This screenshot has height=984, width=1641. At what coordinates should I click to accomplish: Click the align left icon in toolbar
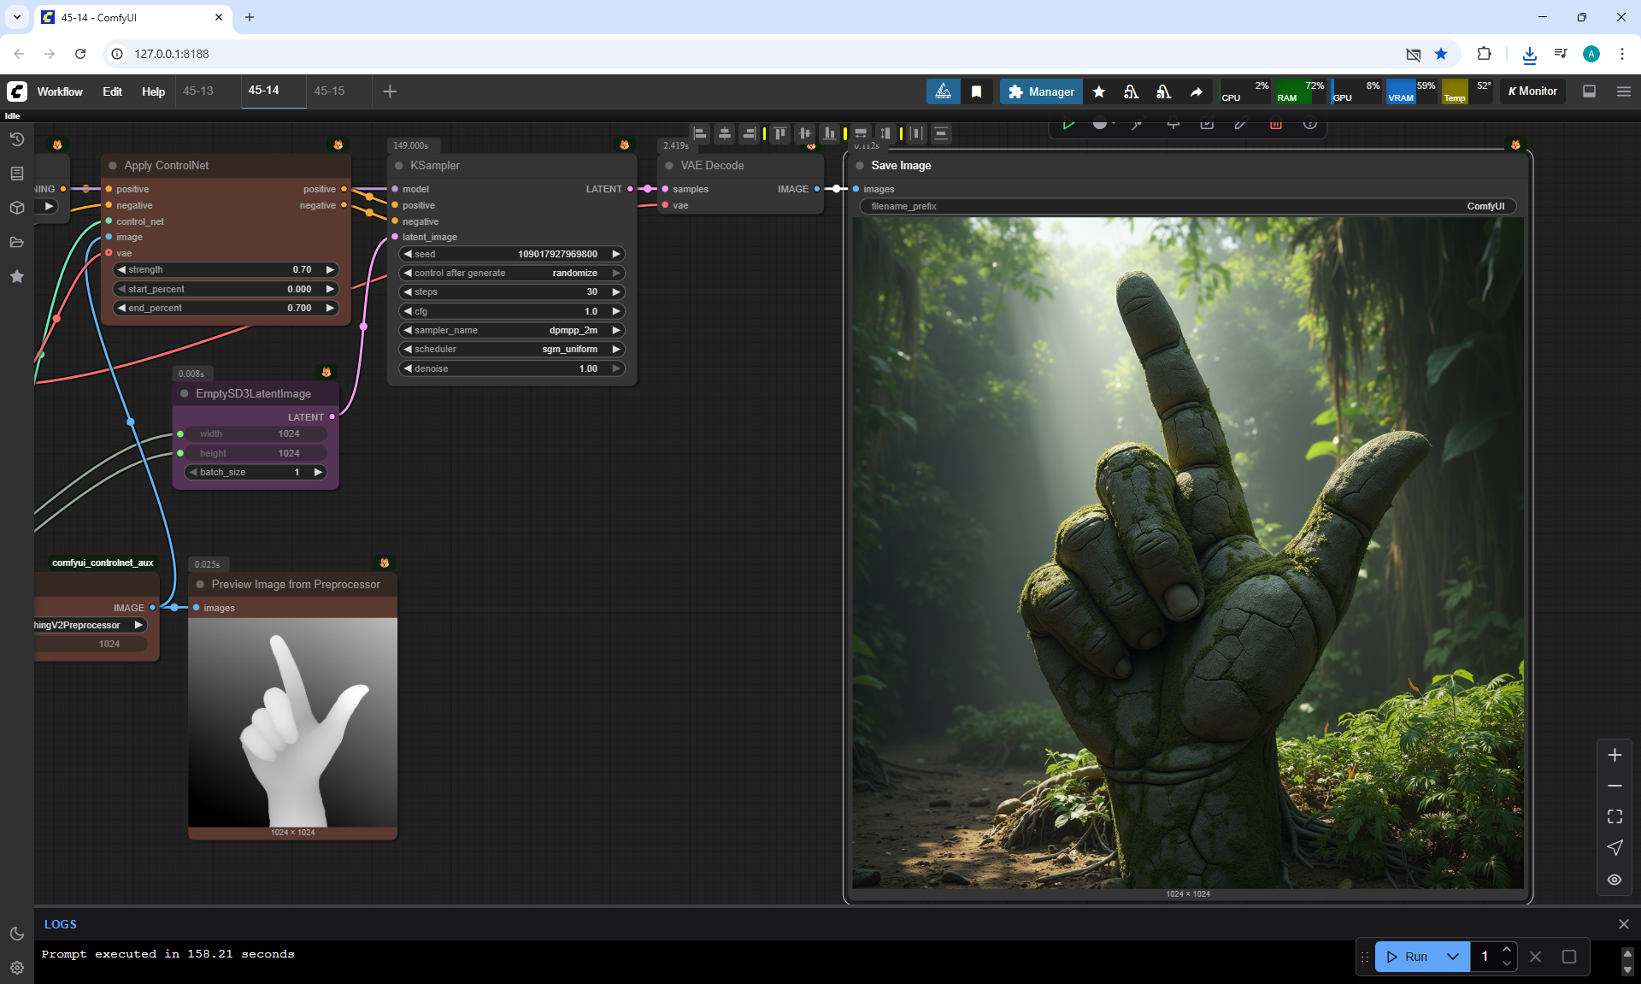[700, 133]
